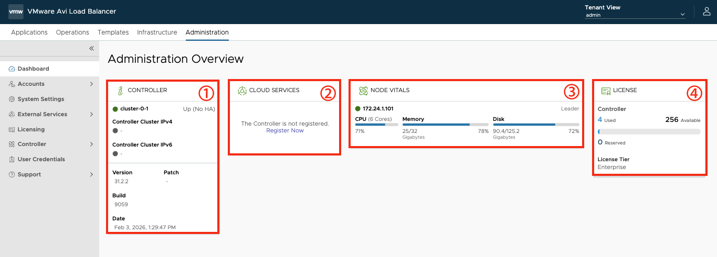The height and width of the screenshot is (257, 717).
Task: Switch to the Operations tab
Action: point(72,32)
